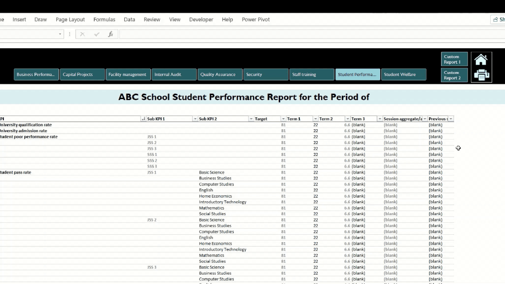This screenshot has height=284, width=505.
Task: Switch to the Developer ribbon tab
Action: 201,19
